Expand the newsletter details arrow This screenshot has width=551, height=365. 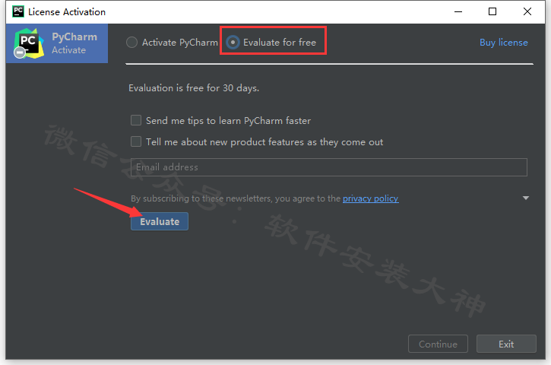click(526, 198)
